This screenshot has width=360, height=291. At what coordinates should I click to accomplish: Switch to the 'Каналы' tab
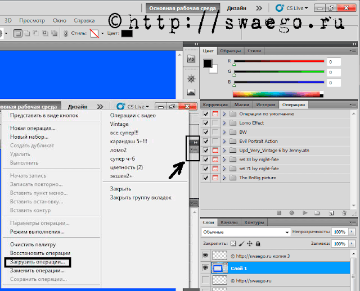[x=229, y=222]
